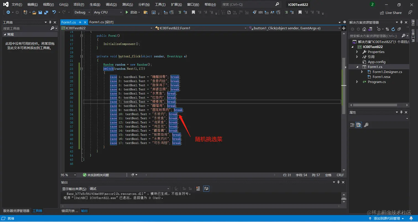The height and width of the screenshot is (222, 418).
Task: Open the 视图(V) menu
Action: coord(48,5)
